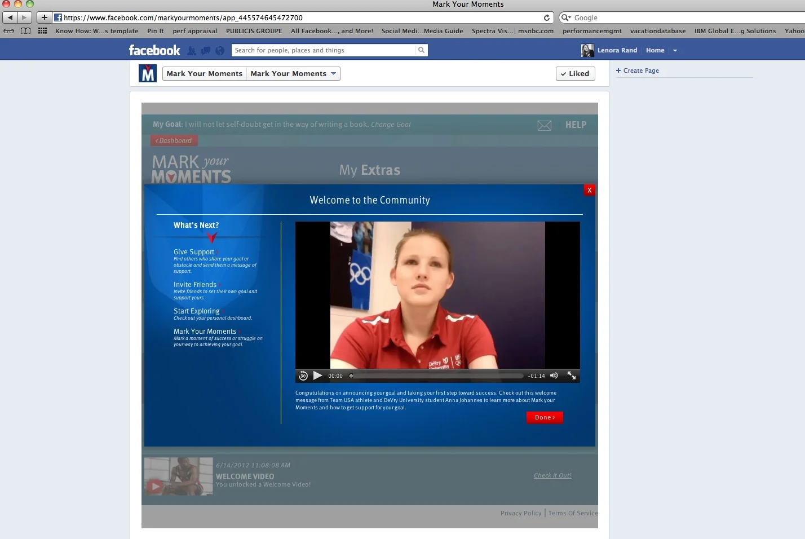
Task: Go to Facebook Home
Action: tap(655, 50)
